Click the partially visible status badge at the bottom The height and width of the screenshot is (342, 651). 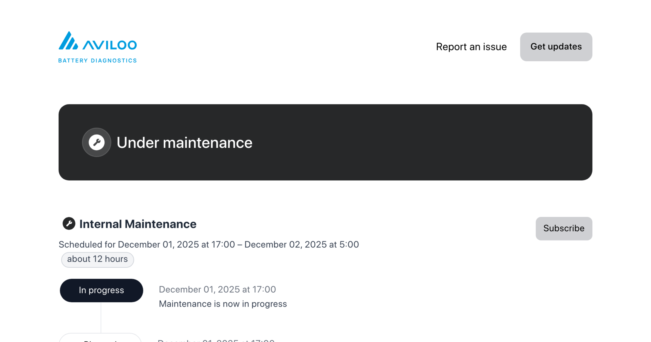[x=100, y=339]
